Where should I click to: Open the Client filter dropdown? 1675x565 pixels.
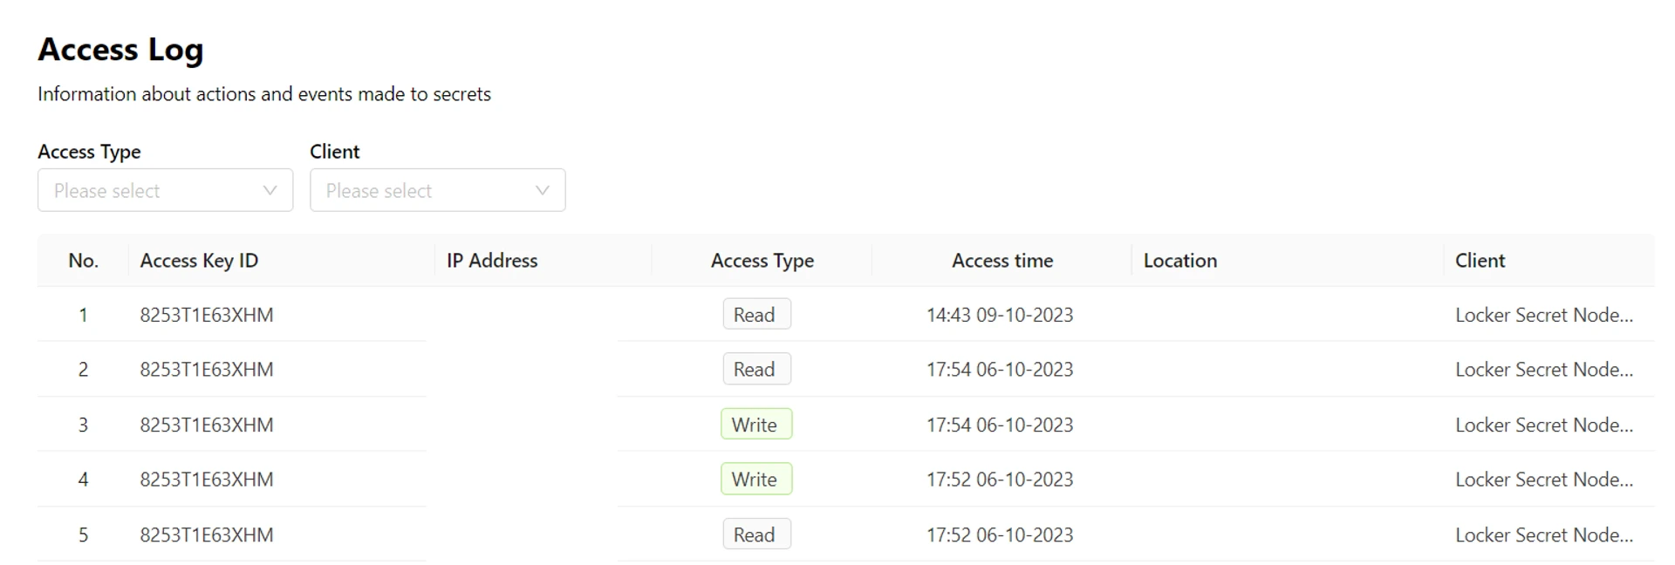tap(438, 190)
